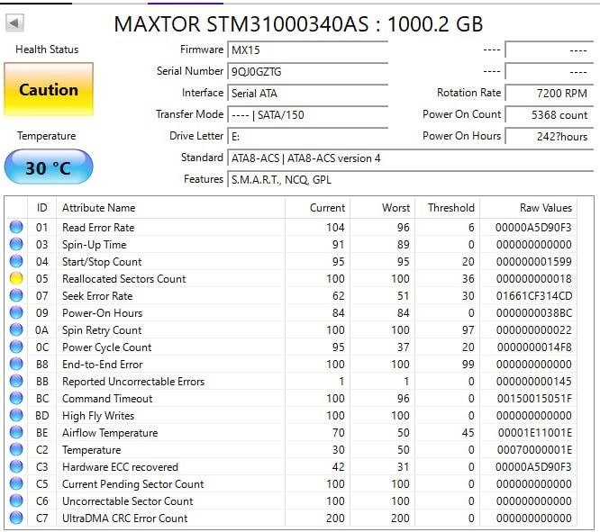The width and height of the screenshot is (600, 532).
Task: Click the Power On Hours value field
Action: tap(550, 137)
